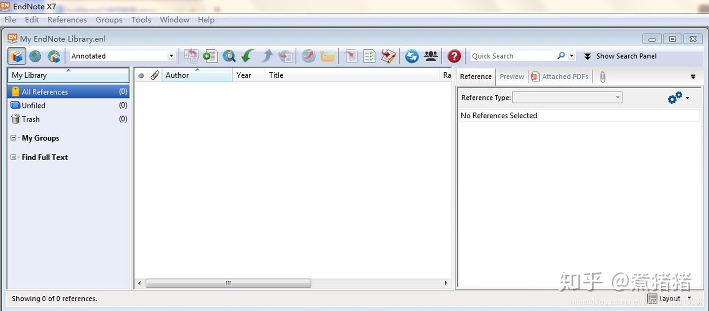Switch to the Reference tab
The height and width of the screenshot is (311, 709).
click(x=476, y=76)
